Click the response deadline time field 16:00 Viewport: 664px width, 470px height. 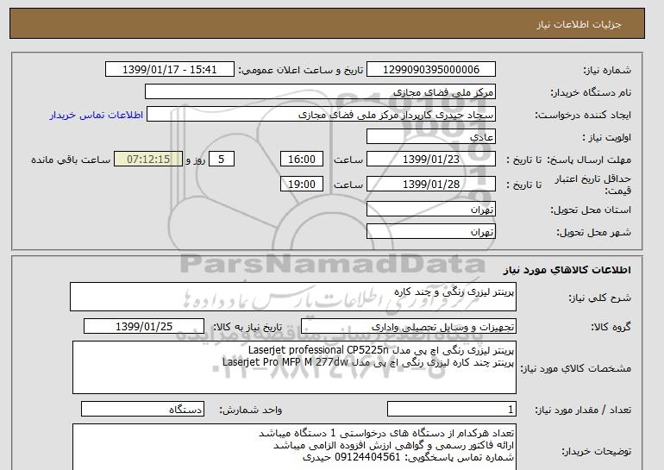[302, 160]
